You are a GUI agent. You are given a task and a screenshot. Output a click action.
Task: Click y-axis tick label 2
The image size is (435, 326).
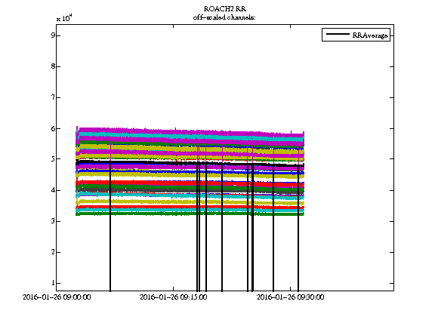pos(53,252)
